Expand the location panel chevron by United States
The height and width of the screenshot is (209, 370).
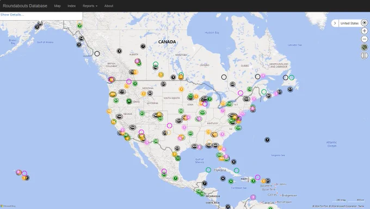[x=335, y=23]
